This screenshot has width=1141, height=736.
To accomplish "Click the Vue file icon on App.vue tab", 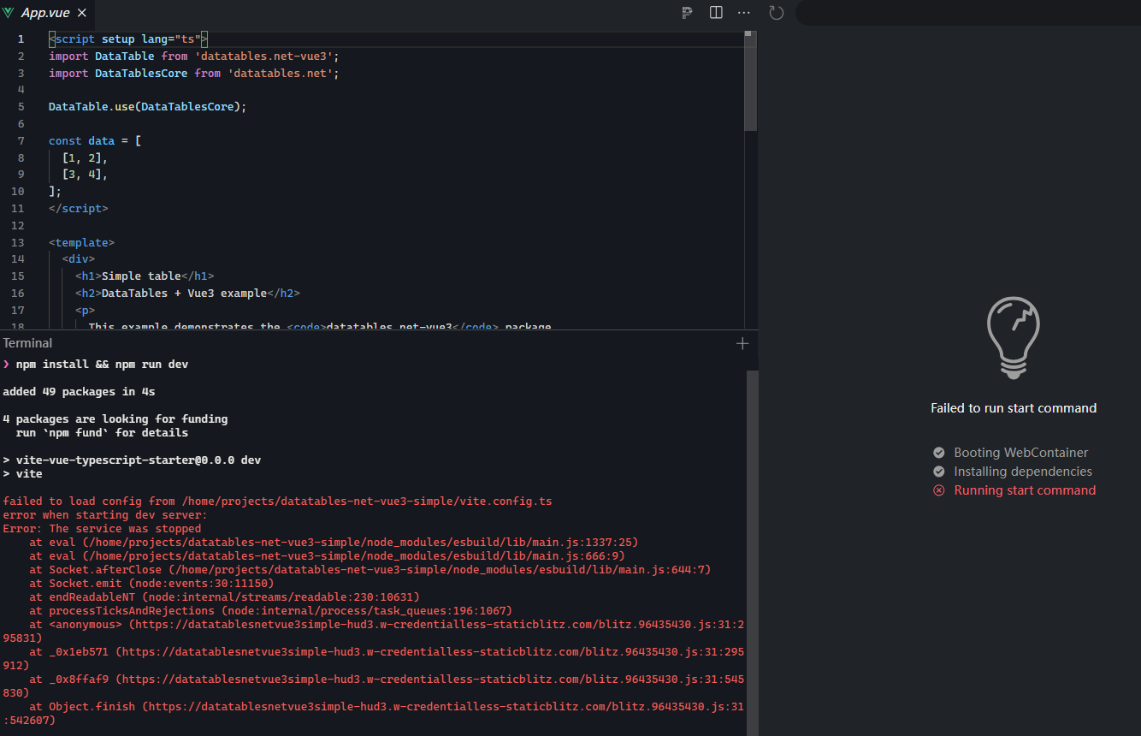I will tap(9, 13).
